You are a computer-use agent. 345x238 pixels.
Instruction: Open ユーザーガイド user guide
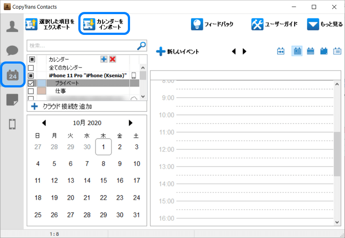(274, 24)
